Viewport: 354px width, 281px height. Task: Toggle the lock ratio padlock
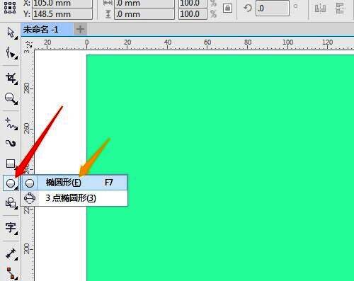tap(227, 8)
